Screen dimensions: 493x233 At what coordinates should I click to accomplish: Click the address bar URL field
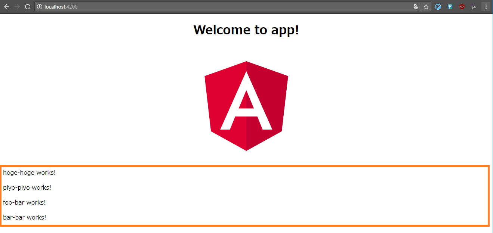(x=150, y=7)
